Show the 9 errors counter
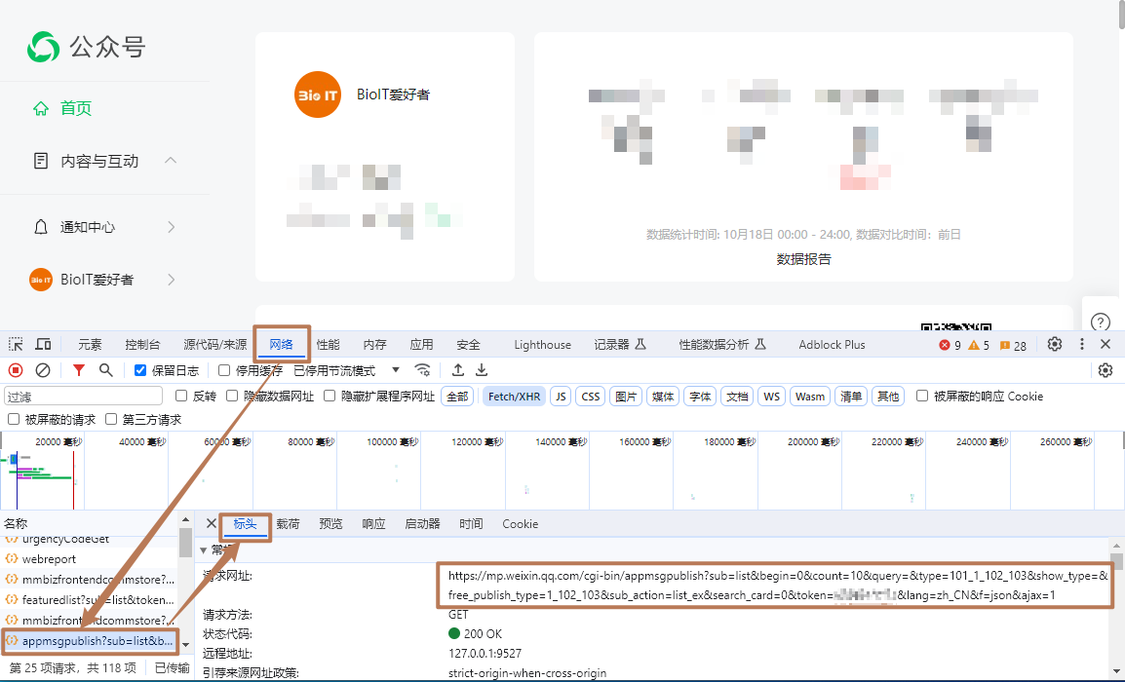This screenshot has height=682, width=1125. point(950,346)
